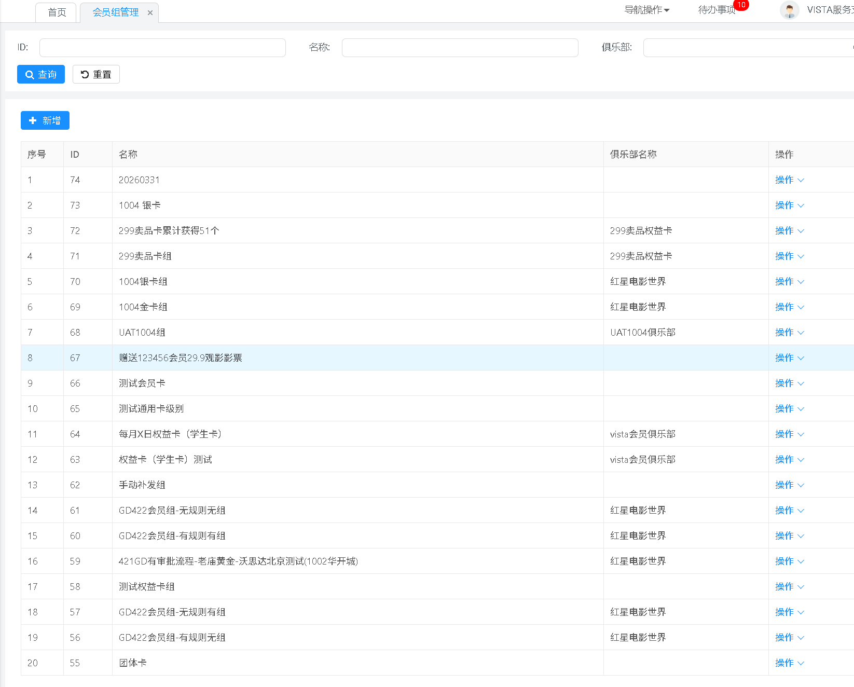The width and height of the screenshot is (854, 687).
Task: Click the 俱乐部名称 column header
Action: (x=686, y=155)
